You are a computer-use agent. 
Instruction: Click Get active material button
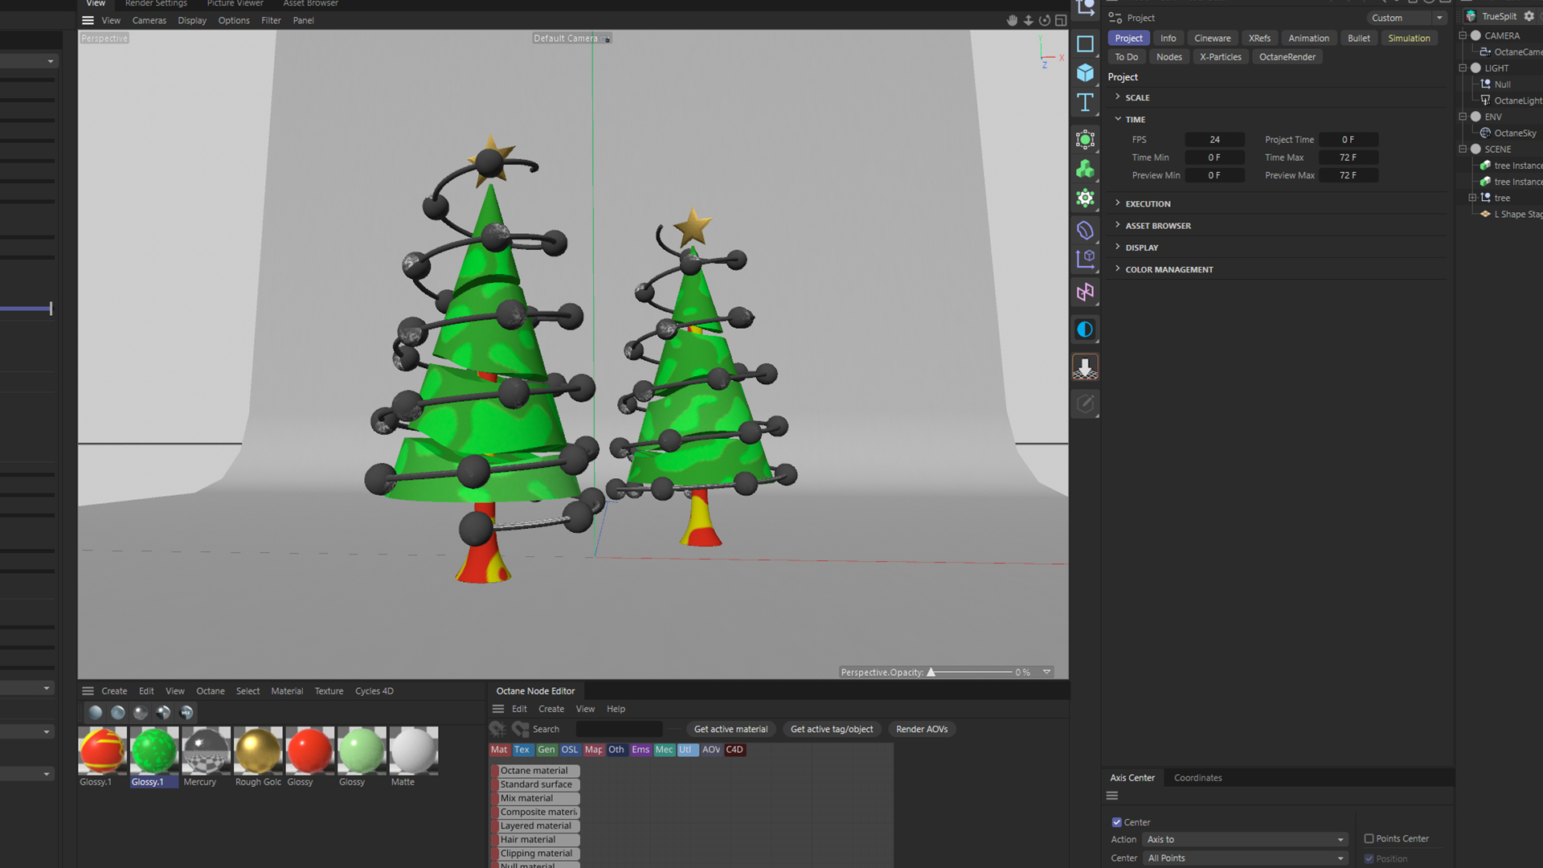(730, 729)
